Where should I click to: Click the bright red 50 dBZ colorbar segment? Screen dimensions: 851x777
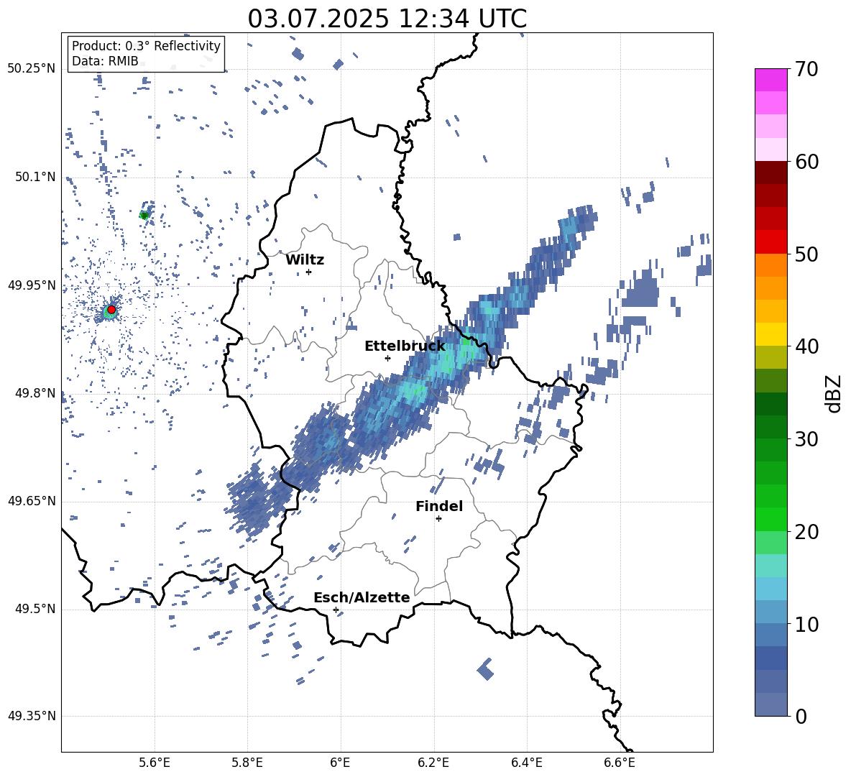[x=770, y=242]
